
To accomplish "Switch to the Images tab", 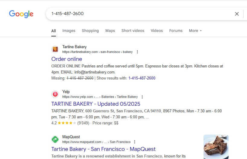I will 69,31.
